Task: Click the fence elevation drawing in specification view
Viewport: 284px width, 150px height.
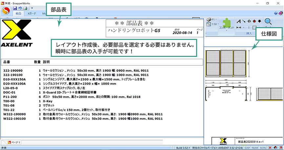Action: point(226,63)
